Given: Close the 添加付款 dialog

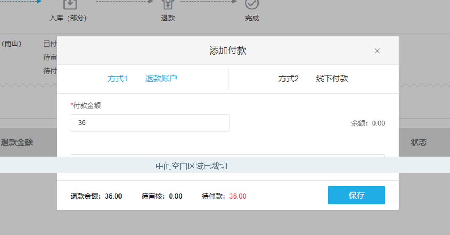Looking at the screenshot, I should (377, 51).
